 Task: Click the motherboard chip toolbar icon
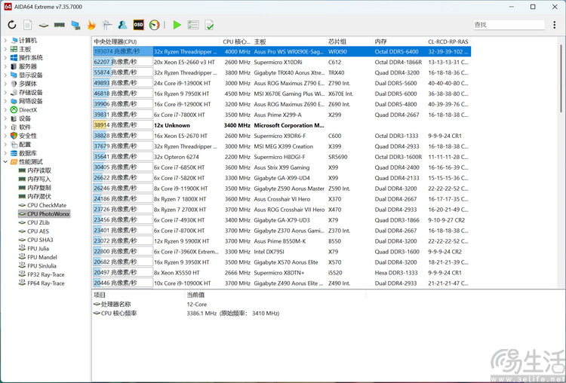coord(44,25)
